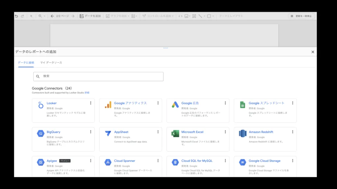Image resolution: width=337 pixels, height=189 pixels.
Task: Select the line drawing tool
Action: pos(200,16)
